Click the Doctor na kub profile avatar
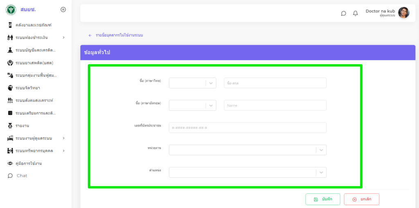 [403, 13]
